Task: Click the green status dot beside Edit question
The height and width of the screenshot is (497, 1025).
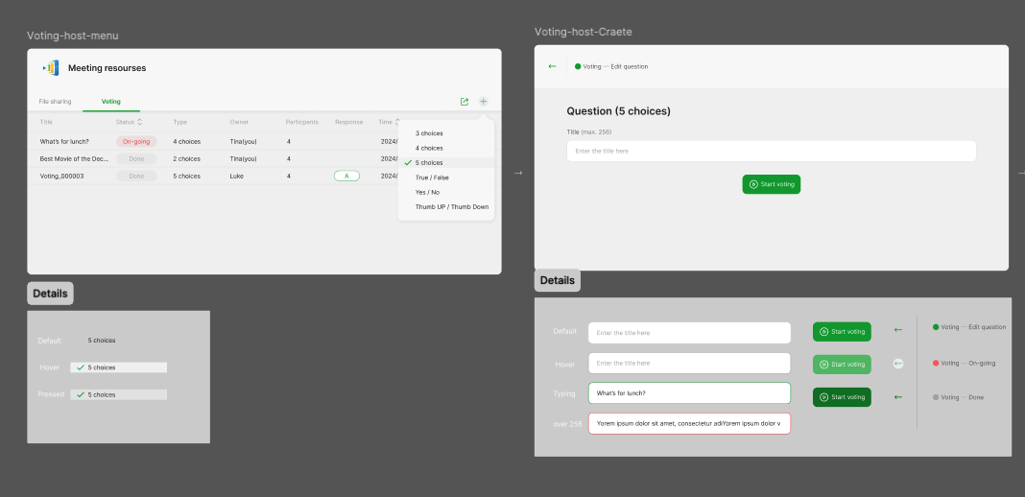Action: click(x=578, y=66)
